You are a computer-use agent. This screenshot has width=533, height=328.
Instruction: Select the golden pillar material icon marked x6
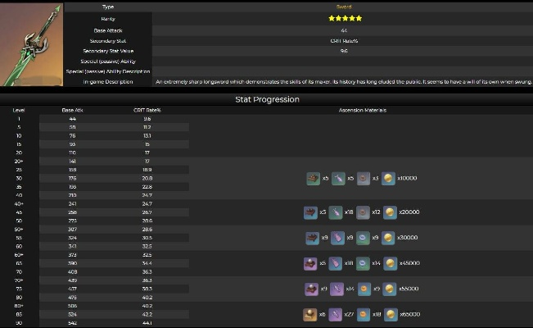310,314
